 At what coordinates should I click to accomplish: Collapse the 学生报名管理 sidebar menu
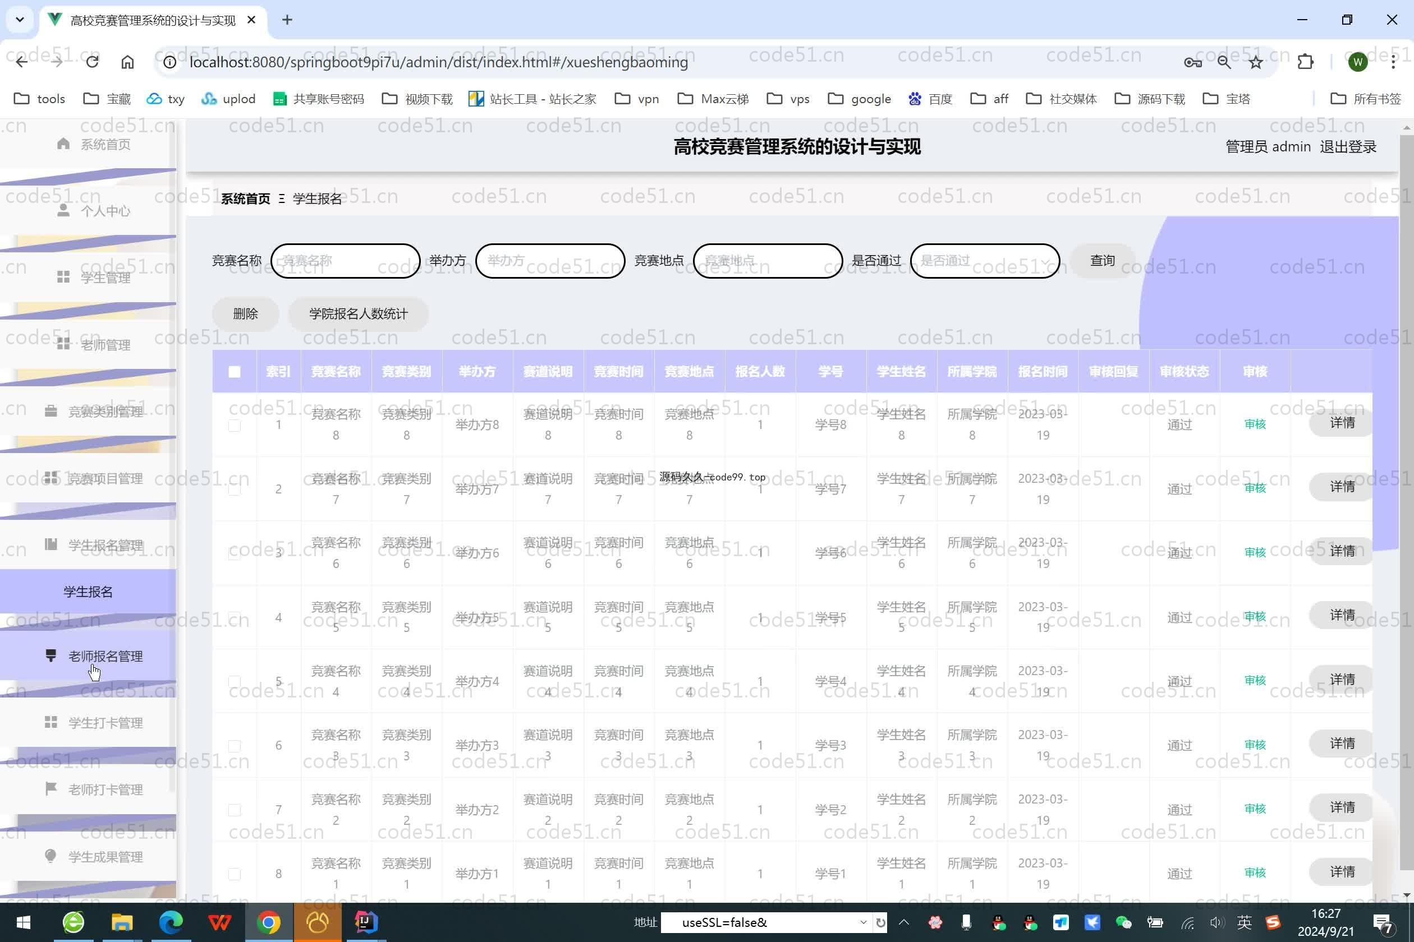click(x=89, y=545)
